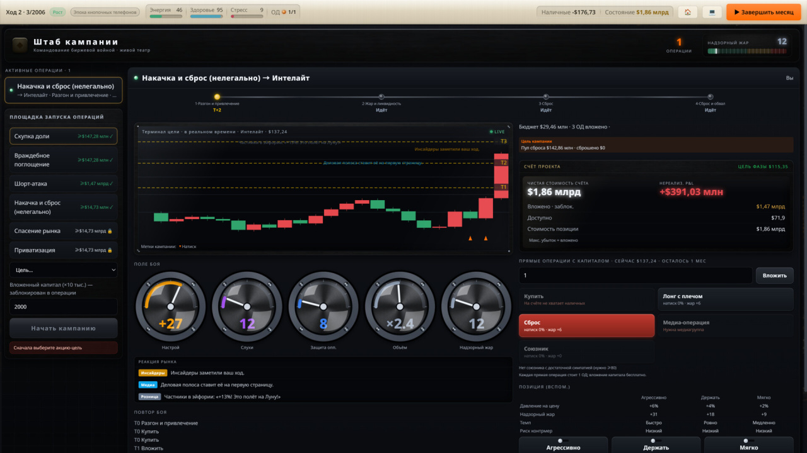The width and height of the screenshot is (807, 453).
Task: Click the Цель фазы $115,35 label
Action: pyautogui.click(x=763, y=167)
